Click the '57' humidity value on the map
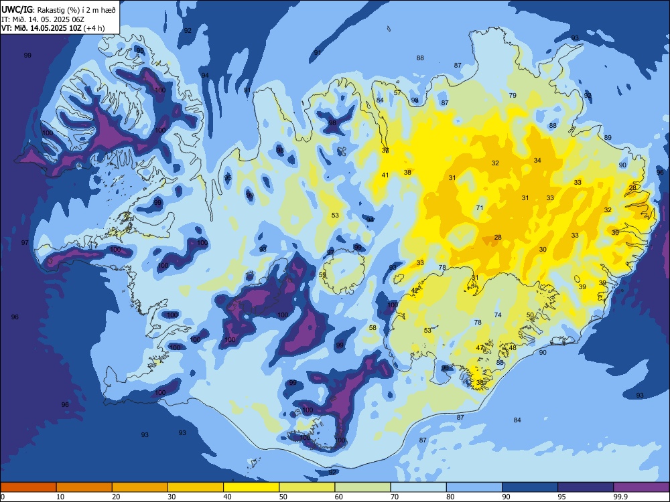The image size is (670, 502). pos(397,92)
